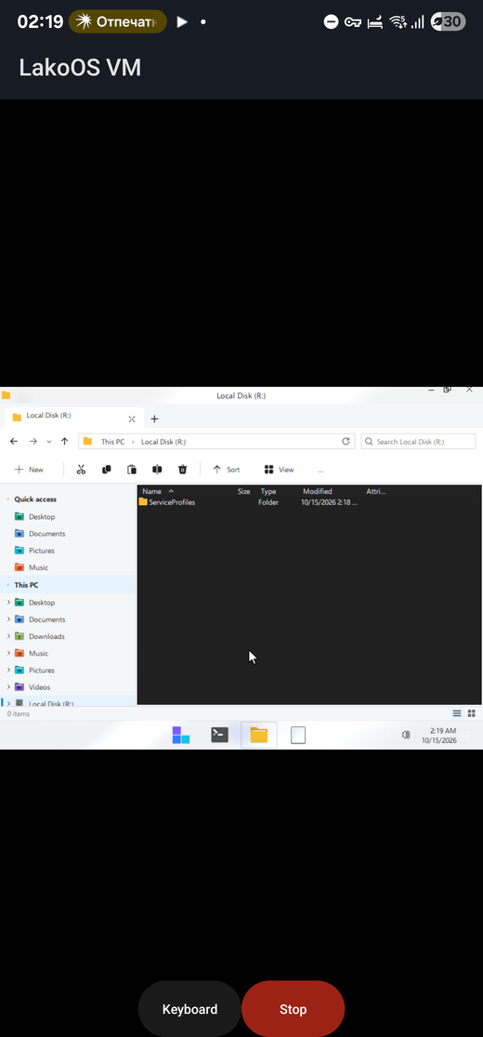Open Pictures under Quick access

[x=42, y=551]
